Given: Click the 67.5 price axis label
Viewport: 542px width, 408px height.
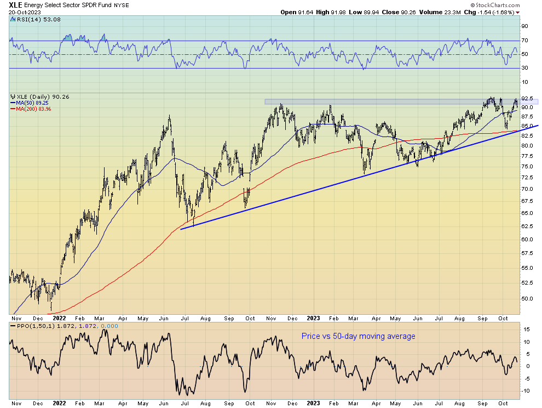Looking at the screenshot, I should tap(527, 201).
